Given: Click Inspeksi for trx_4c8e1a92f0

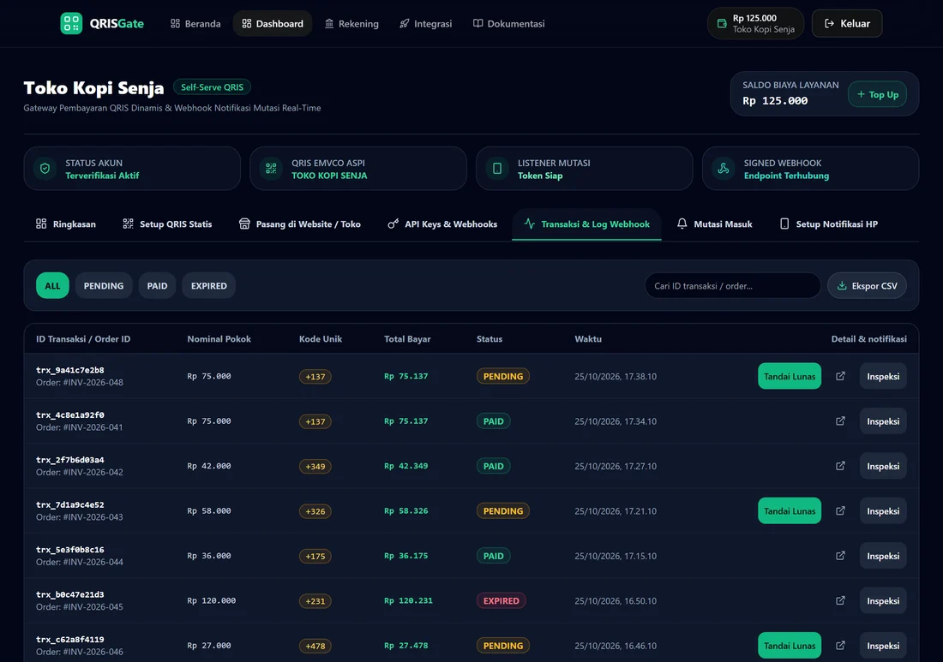Looking at the screenshot, I should click(x=883, y=421).
